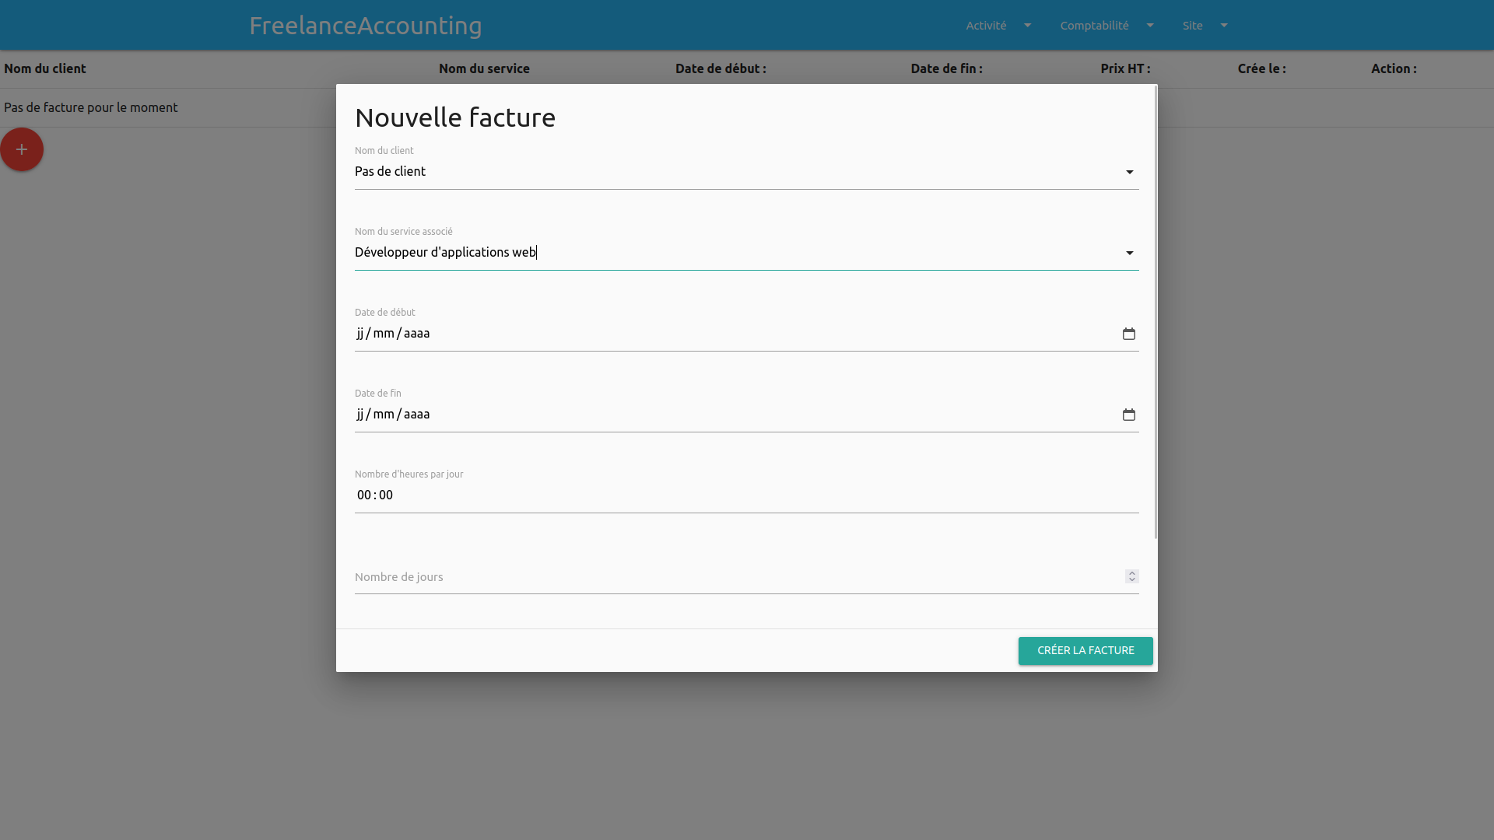Screen dimensions: 1494x840
Task: Click the modal's vertical scrollbar
Action: tap(1156, 311)
